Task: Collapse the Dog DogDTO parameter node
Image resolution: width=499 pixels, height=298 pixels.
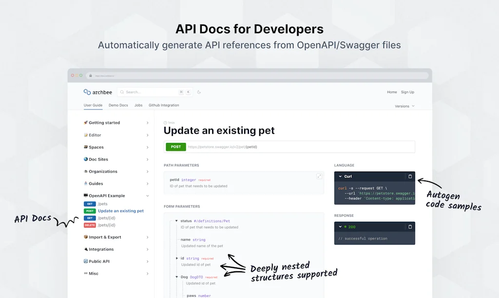Action: [176, 277]
